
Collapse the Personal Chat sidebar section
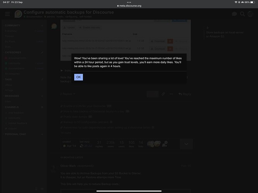[x=15, y=134]
